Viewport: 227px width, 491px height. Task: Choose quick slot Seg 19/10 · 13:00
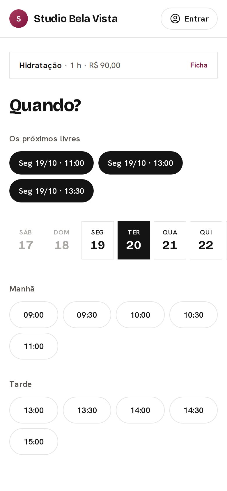(x=141, y=163)
